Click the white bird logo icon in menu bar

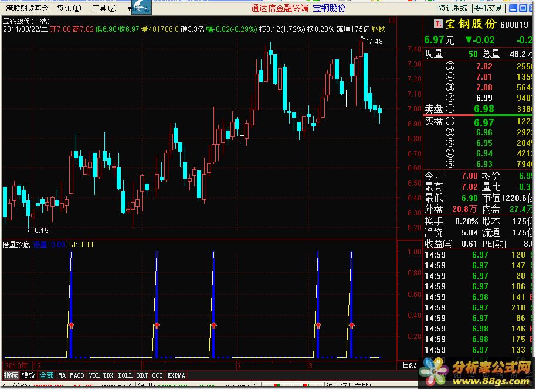[141, 7]
